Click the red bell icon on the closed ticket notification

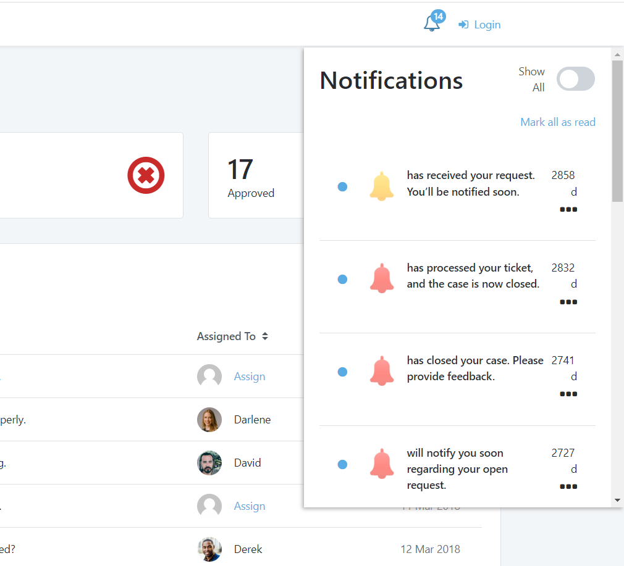pos(381,278)
